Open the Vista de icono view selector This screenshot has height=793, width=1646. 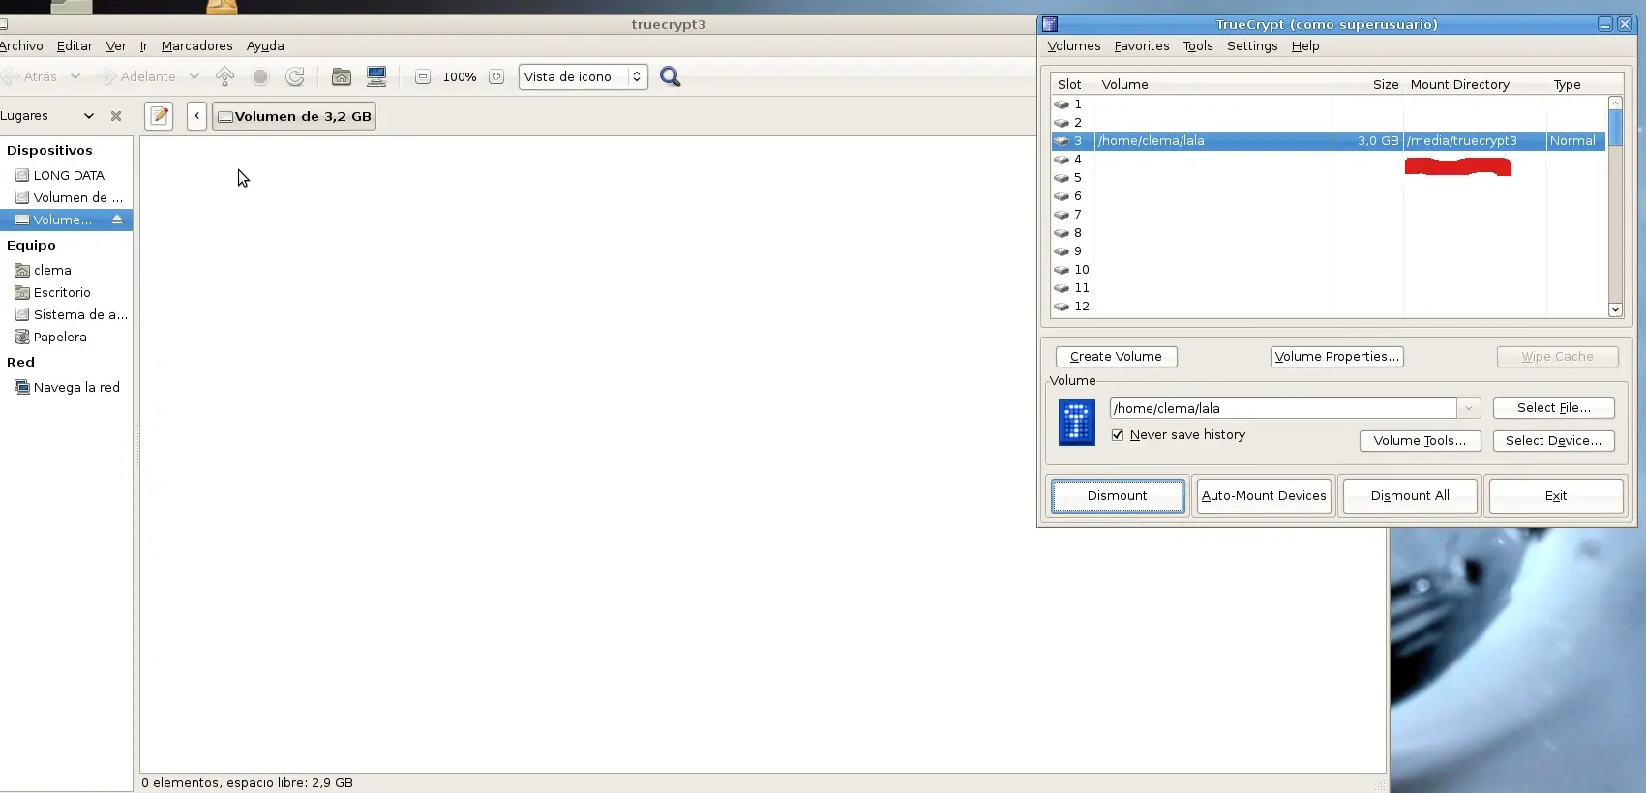point(584,76)
